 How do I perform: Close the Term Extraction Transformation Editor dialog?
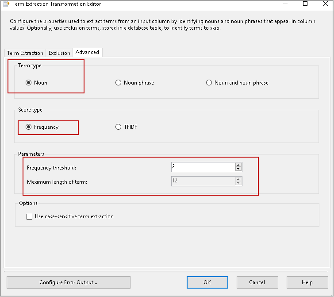tap(325, 4)
